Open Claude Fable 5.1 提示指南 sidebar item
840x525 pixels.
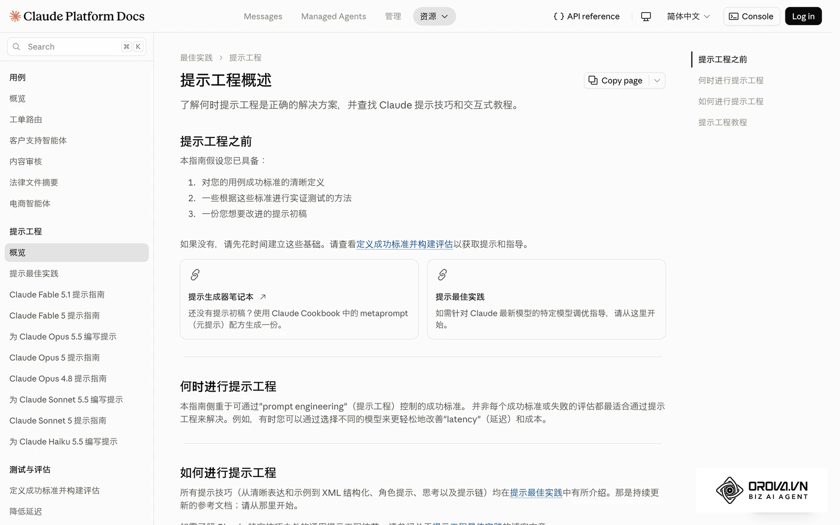point(77,295)
